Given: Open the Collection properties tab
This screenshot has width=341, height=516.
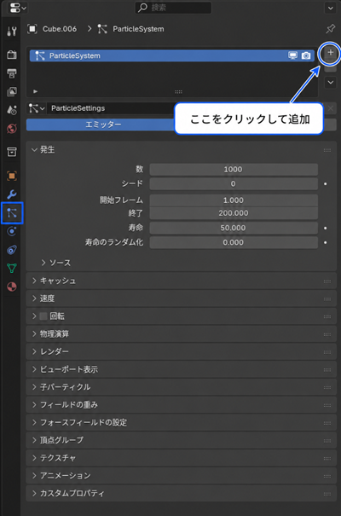Looking at the screenshot, I should tap(12, 152).
